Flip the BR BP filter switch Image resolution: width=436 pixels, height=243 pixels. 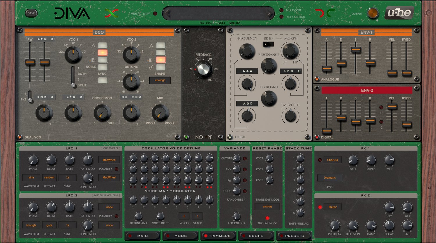tap(268, 44)
